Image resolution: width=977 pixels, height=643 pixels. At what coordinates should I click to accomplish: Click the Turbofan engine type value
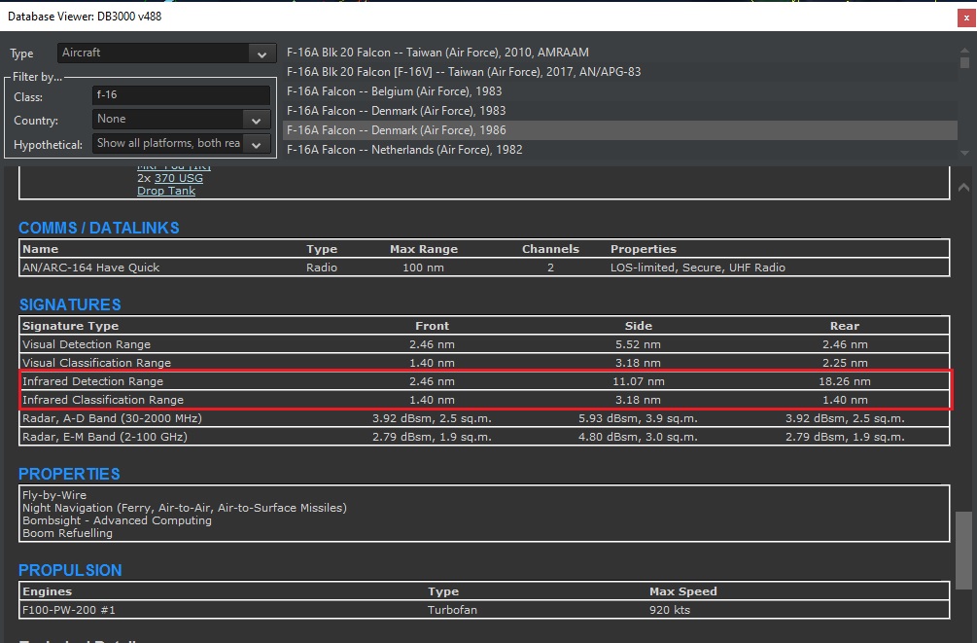pos(452,610)
